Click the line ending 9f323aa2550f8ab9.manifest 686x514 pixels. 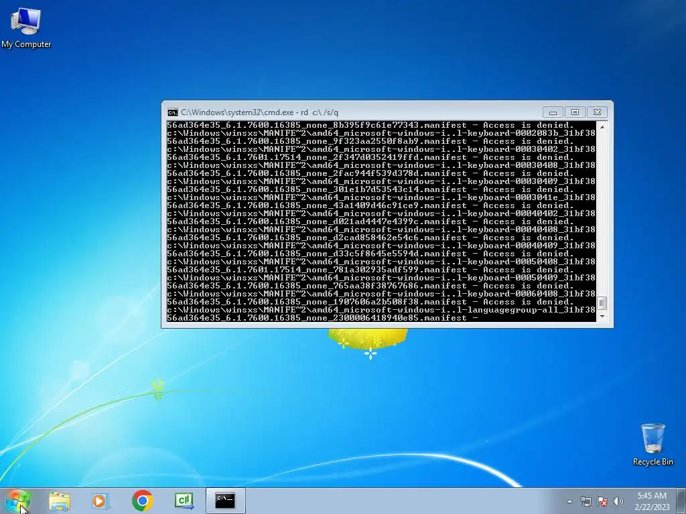(x=370, y=141)
